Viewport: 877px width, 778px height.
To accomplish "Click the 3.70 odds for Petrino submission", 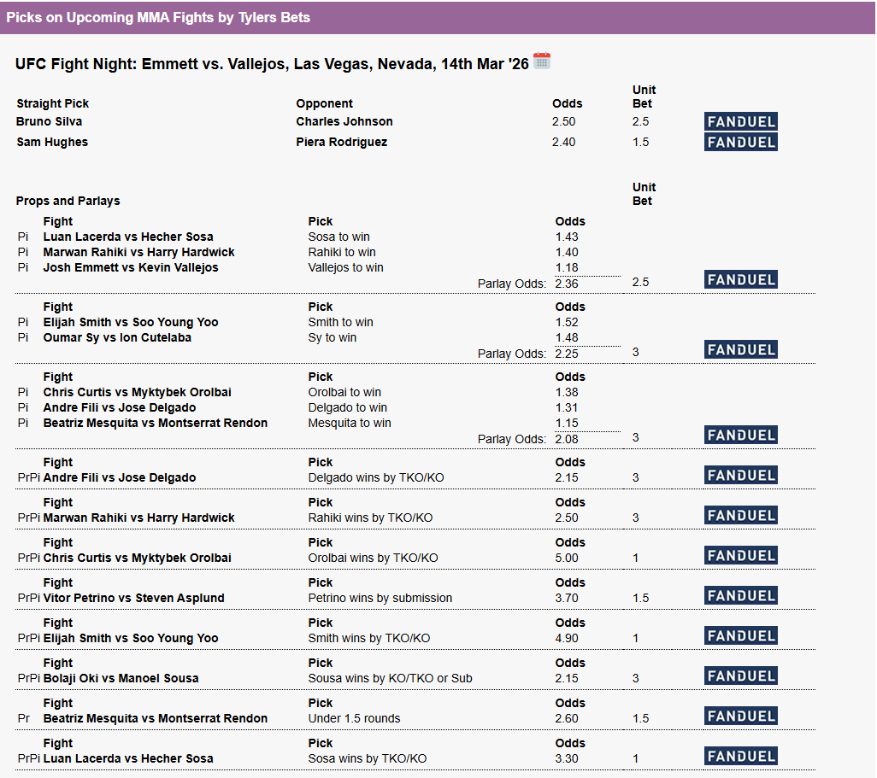I will (567, 598).
